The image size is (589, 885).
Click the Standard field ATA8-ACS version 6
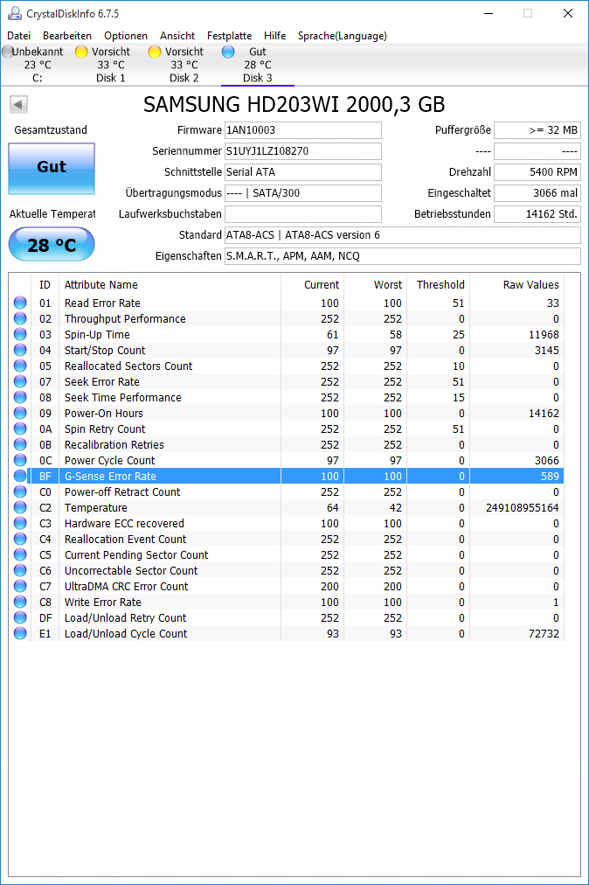click(x=402, y=235)
